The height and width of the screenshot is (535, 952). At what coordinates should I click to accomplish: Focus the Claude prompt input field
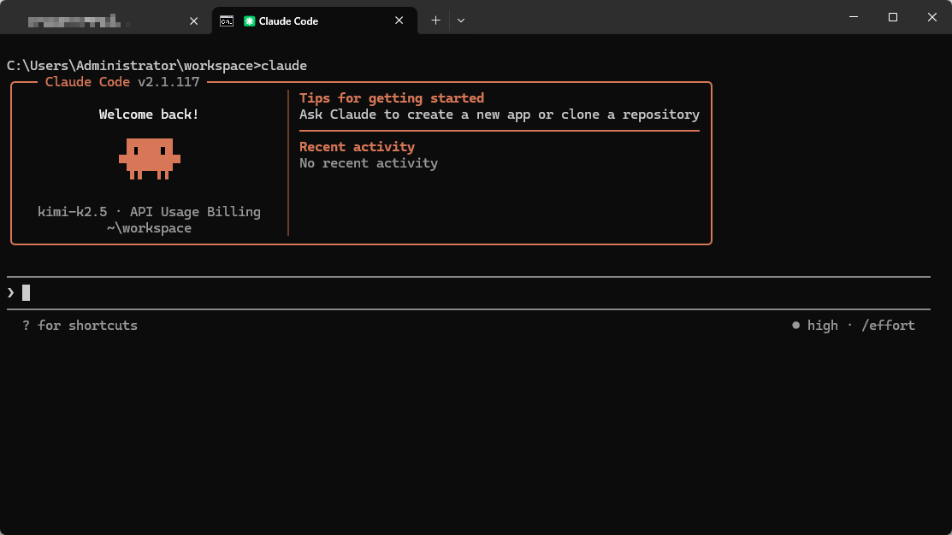pyautogui.click(x=428, y=292)
